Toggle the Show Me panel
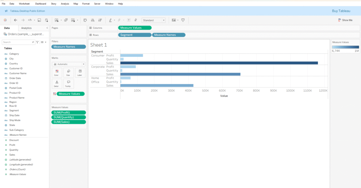Viewport: 361px width, 188px height. 345,20
